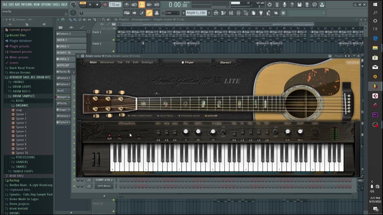The width and height of the screenshot is (383, 215).
Task: Open the mixer icon in toolbar
Action: tap(239, 13)
